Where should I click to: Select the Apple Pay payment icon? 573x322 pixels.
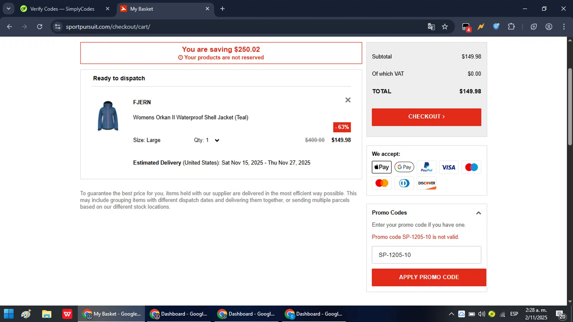[382, 167]
